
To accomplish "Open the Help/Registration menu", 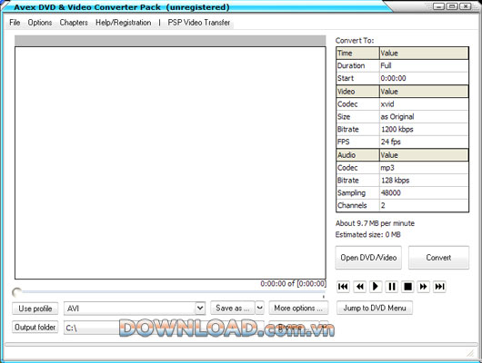I will (124, 23).
